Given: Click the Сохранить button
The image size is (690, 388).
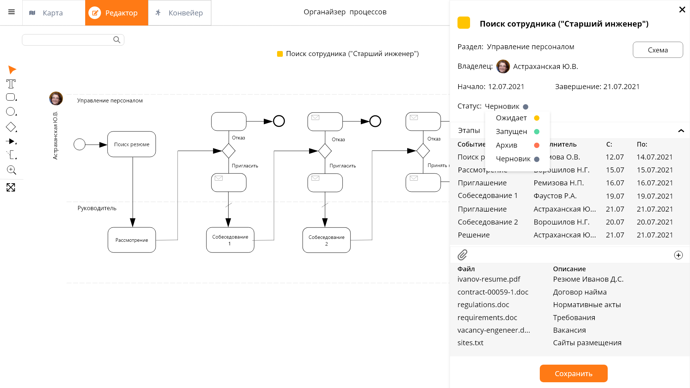Looking at the screenshot, I should [x=573, y=374].
